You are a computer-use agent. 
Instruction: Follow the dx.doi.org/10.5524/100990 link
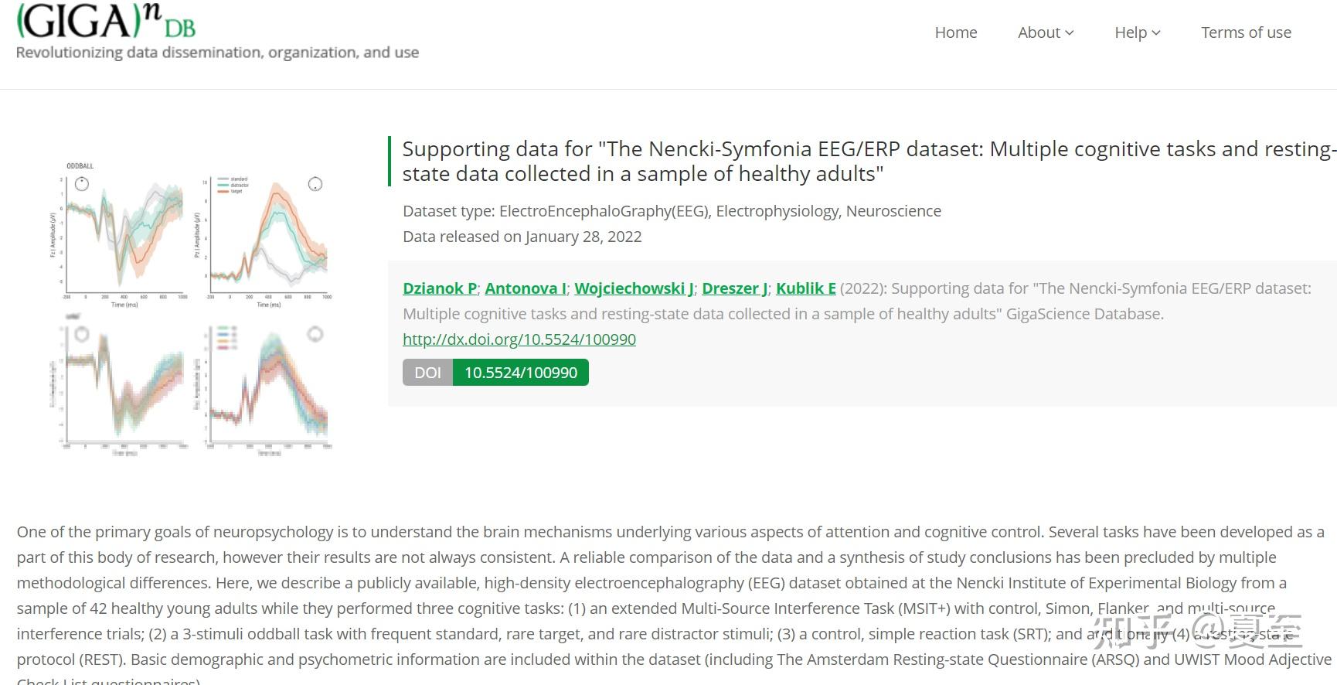[519, 339]
